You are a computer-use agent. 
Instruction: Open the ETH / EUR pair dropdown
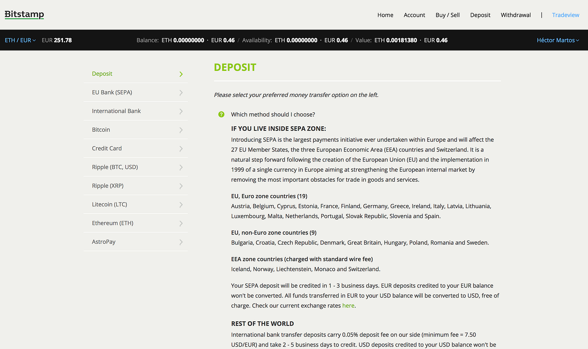(20, 40)
